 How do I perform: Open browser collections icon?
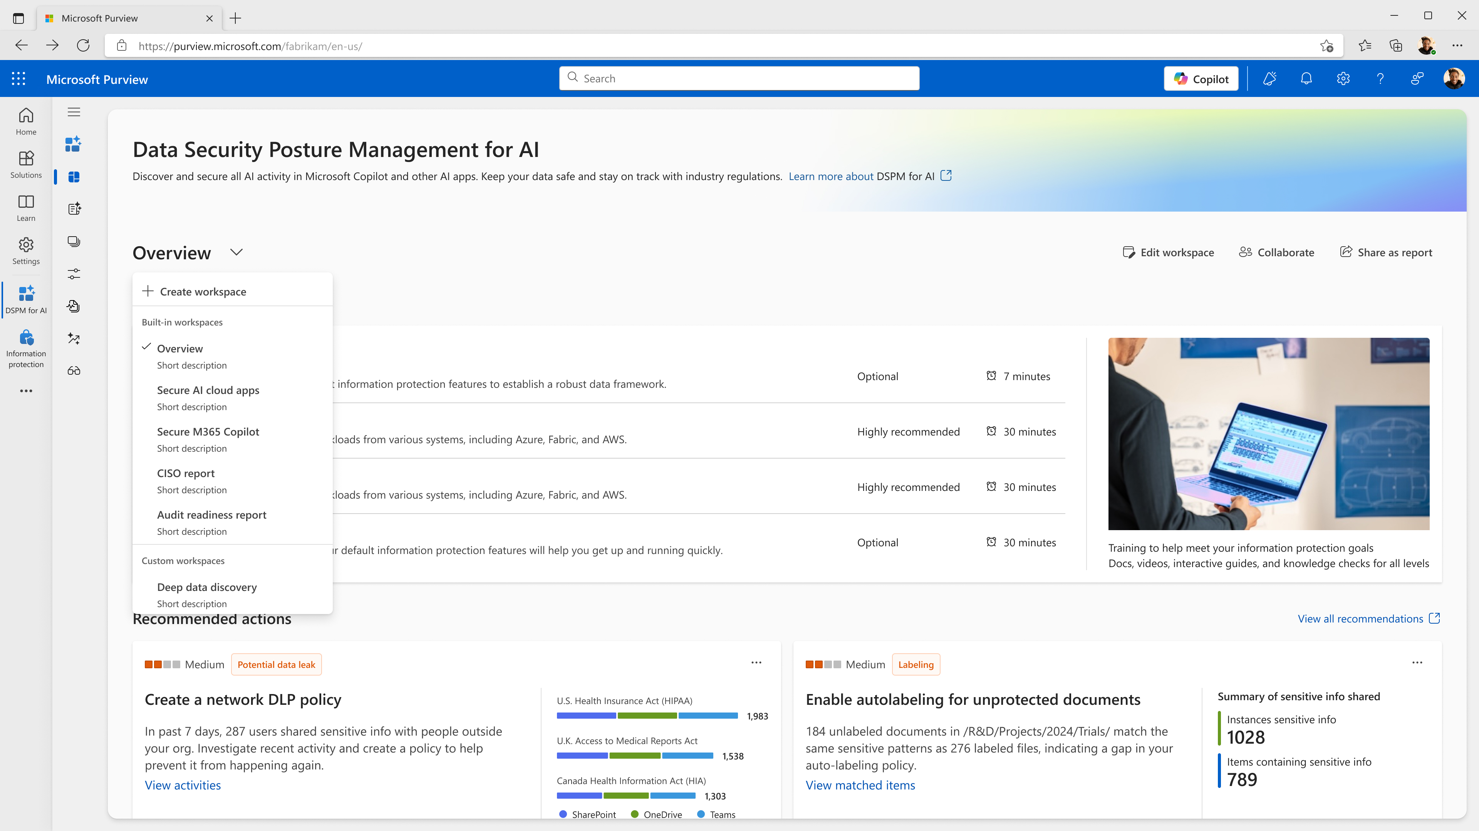(1396, 46)
